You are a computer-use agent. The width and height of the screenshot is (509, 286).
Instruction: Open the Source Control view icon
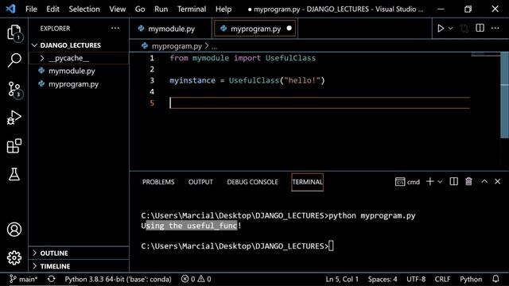coord(14,89)
